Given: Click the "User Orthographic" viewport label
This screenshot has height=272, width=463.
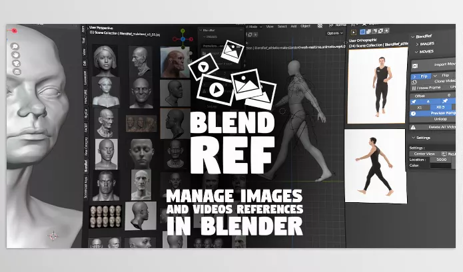Looking at the screenshot, I should point(363,41).
